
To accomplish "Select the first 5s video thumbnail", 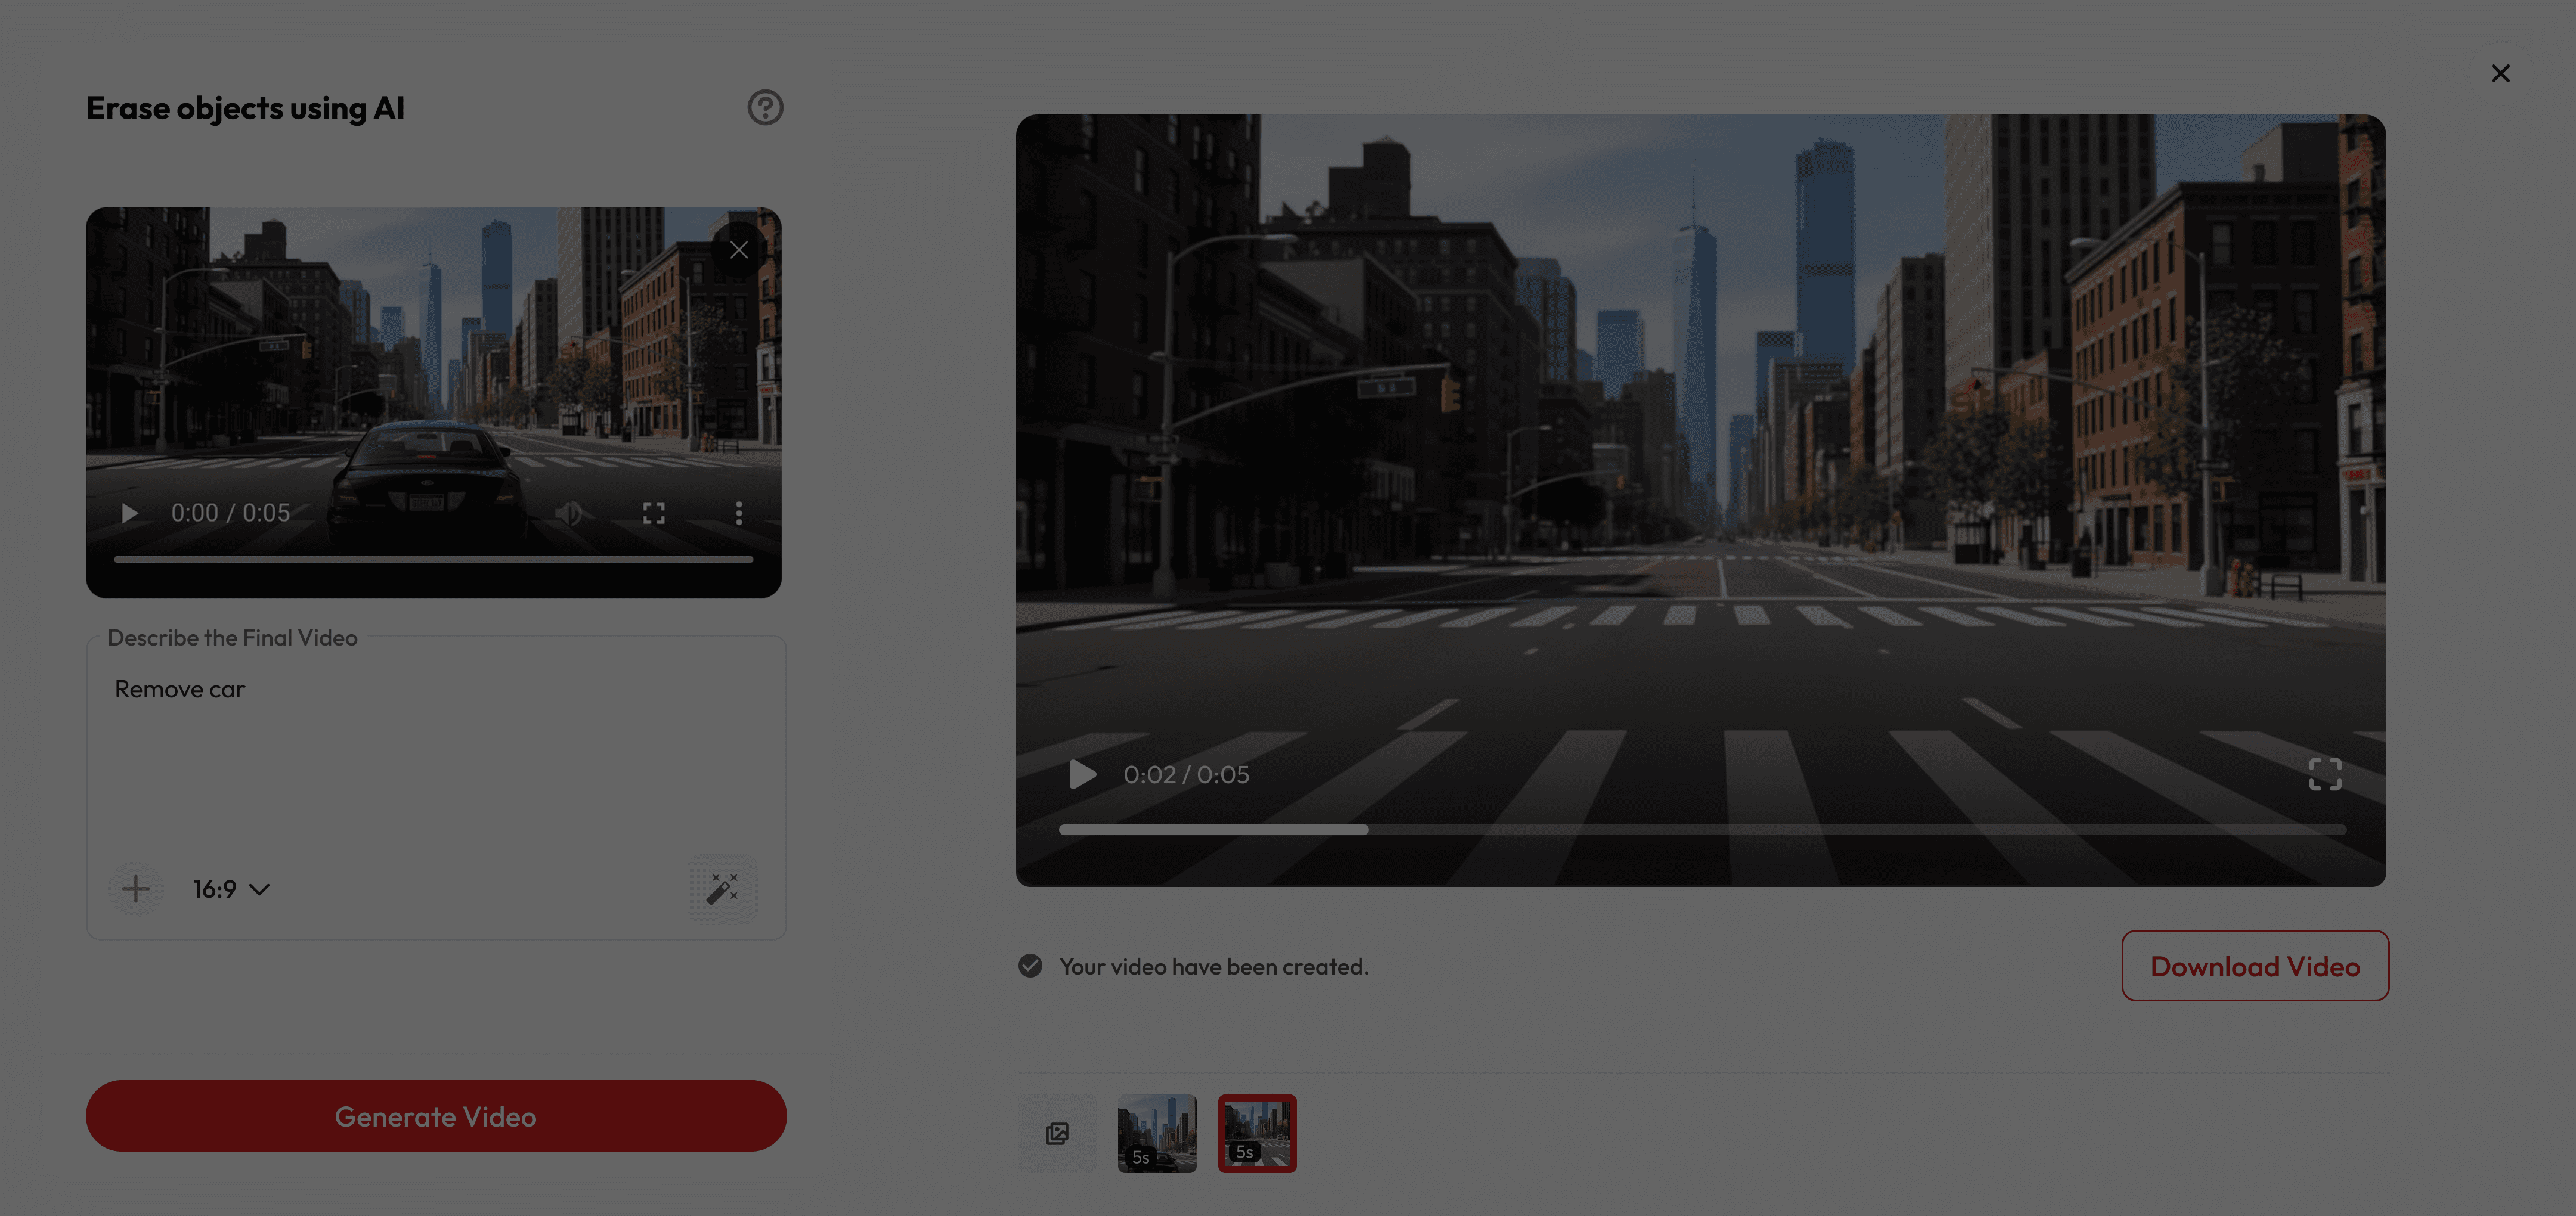I will pos(1157,1133).
